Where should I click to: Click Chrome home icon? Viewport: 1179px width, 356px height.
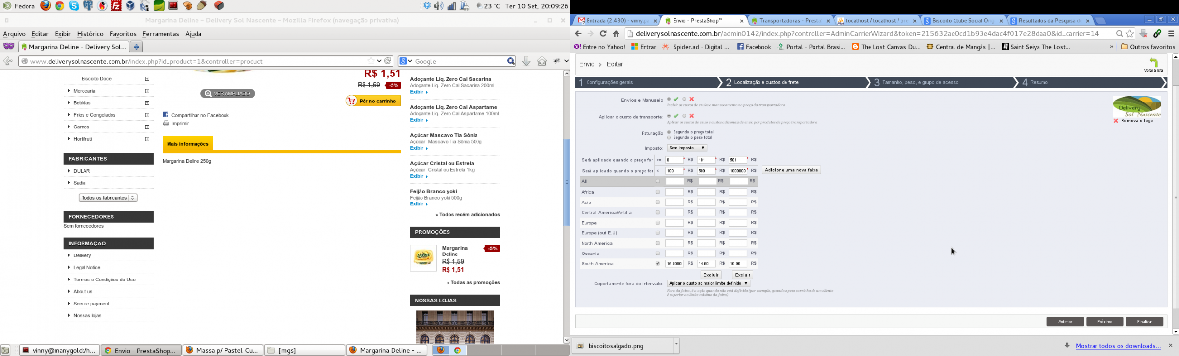tap(616, 34)
